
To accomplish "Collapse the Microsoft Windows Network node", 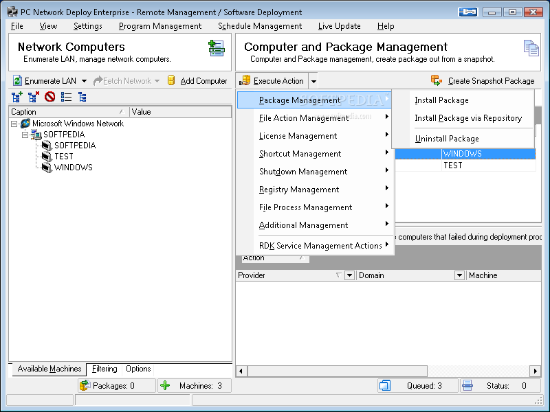I will (14, 124).
